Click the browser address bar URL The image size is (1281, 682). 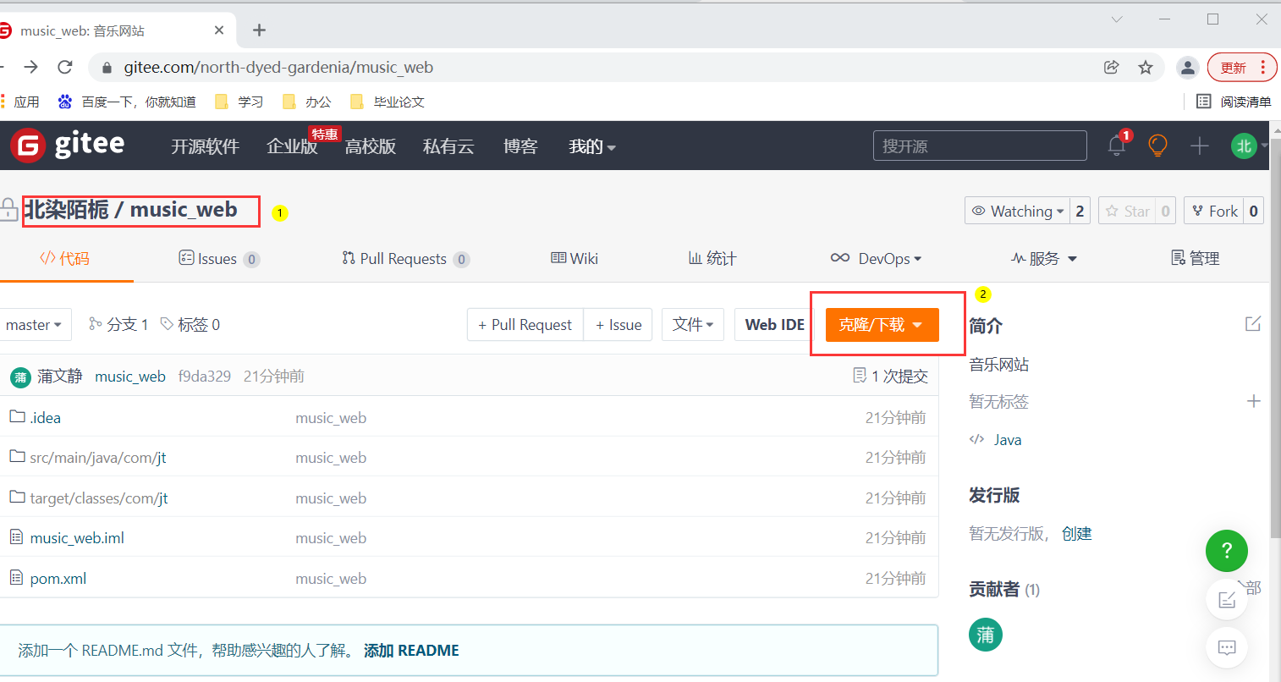tap(278, 67)
